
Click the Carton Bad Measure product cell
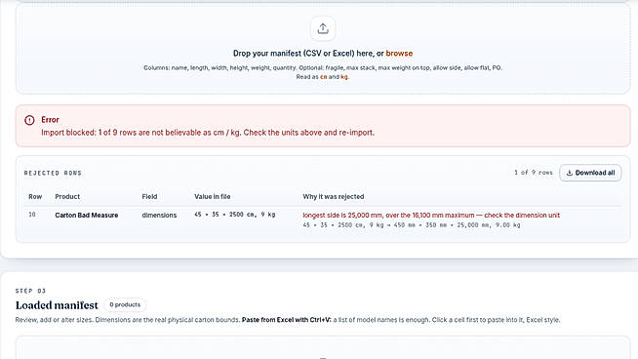(86, 215)
